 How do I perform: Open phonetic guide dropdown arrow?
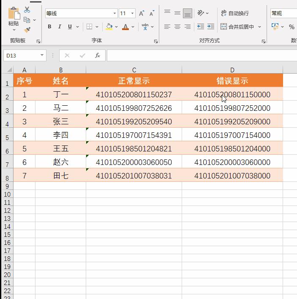[x=153, y=27]
